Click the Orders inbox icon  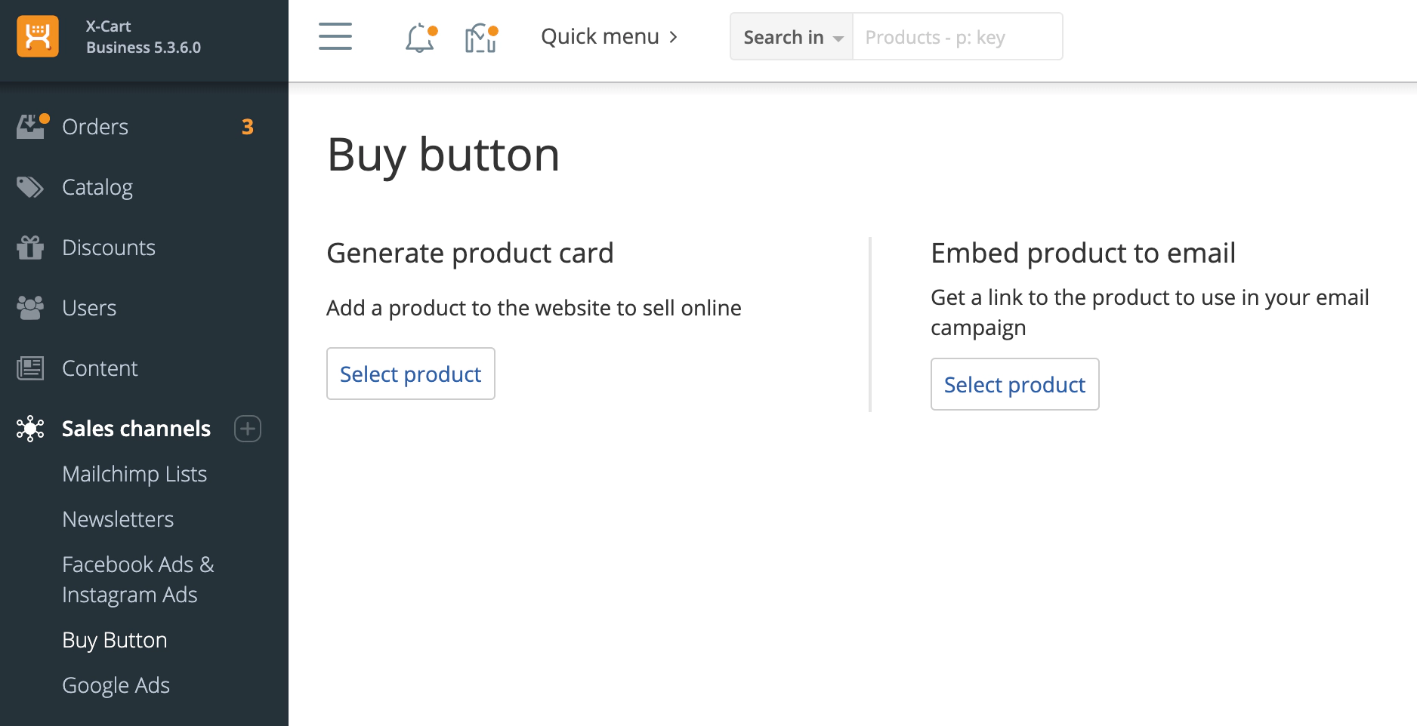tap(30, 127)
